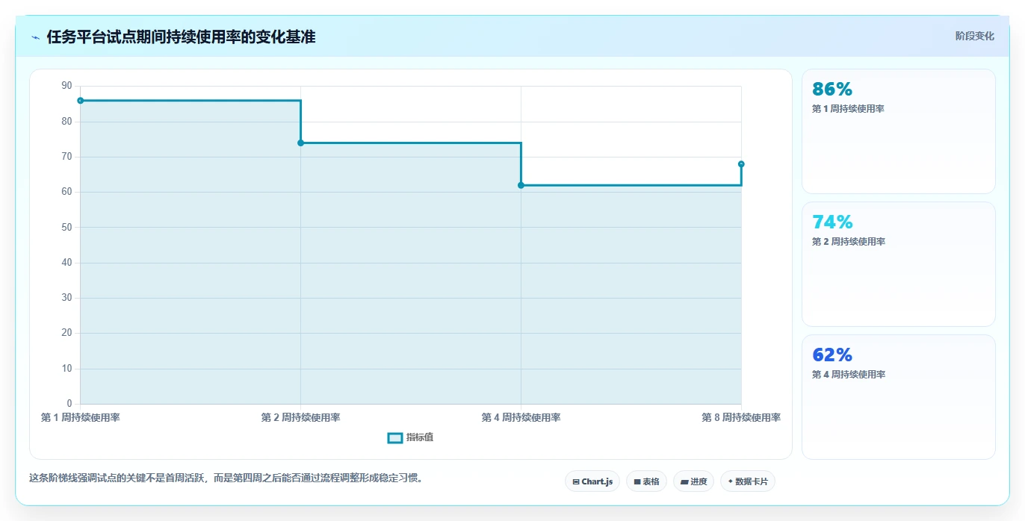Click the 62% value text

(832, 355)
